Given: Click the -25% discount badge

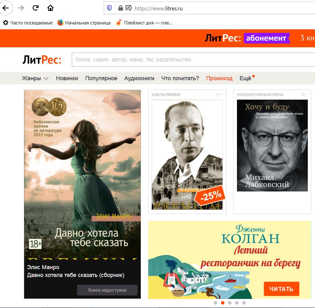Looking at the screenshot, I should 210,196.
